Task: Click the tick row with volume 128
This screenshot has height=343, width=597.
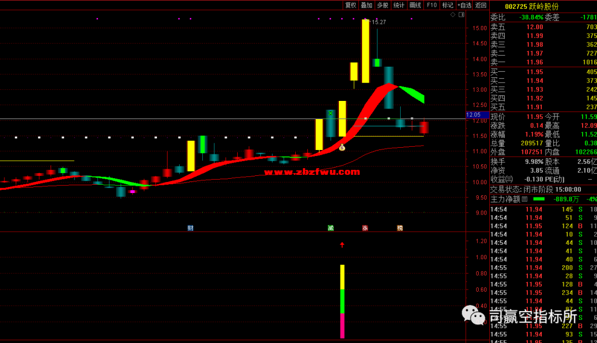Action: (543, 285)
